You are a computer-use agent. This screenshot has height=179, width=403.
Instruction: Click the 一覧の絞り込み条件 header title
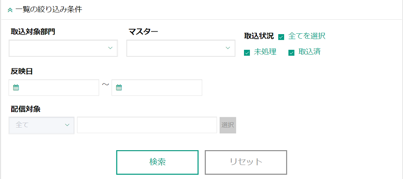49,9
